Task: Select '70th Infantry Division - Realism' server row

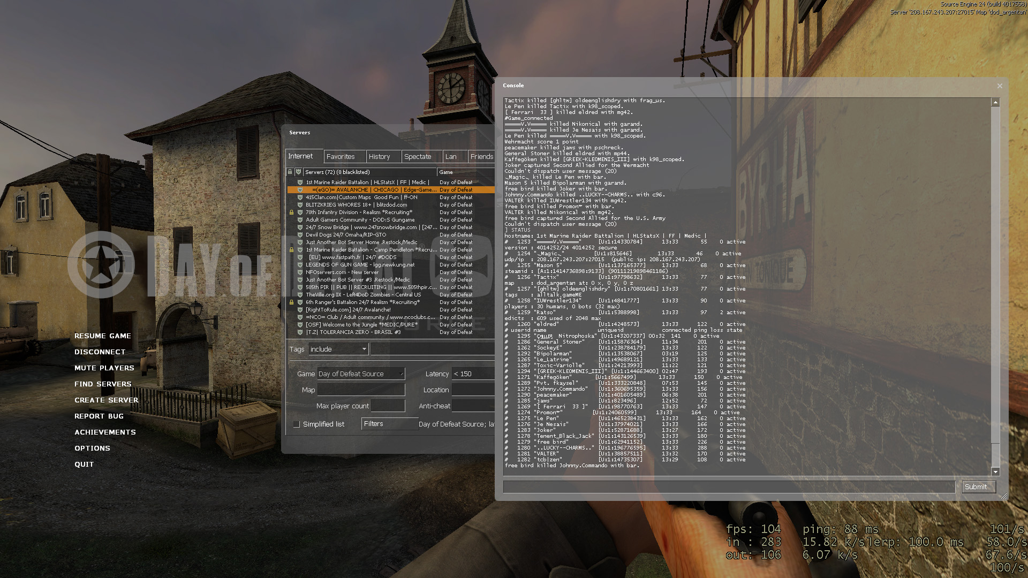Action: (x=391, y=212)
